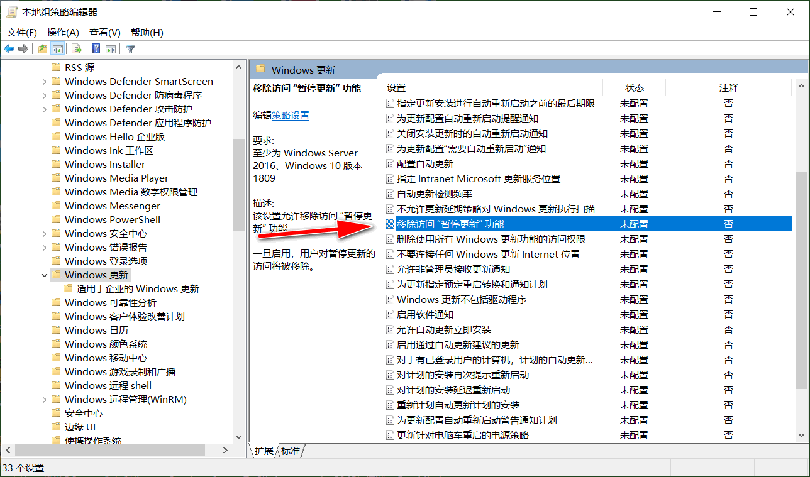Click the folder icon of Windows Installer
The width and height of the screenshot is (810, 477).
pos(56,164)
